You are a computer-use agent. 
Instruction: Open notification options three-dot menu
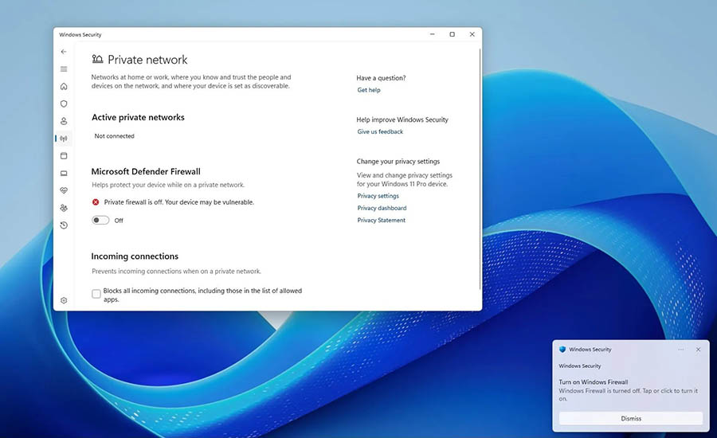[x=681, y=350]
